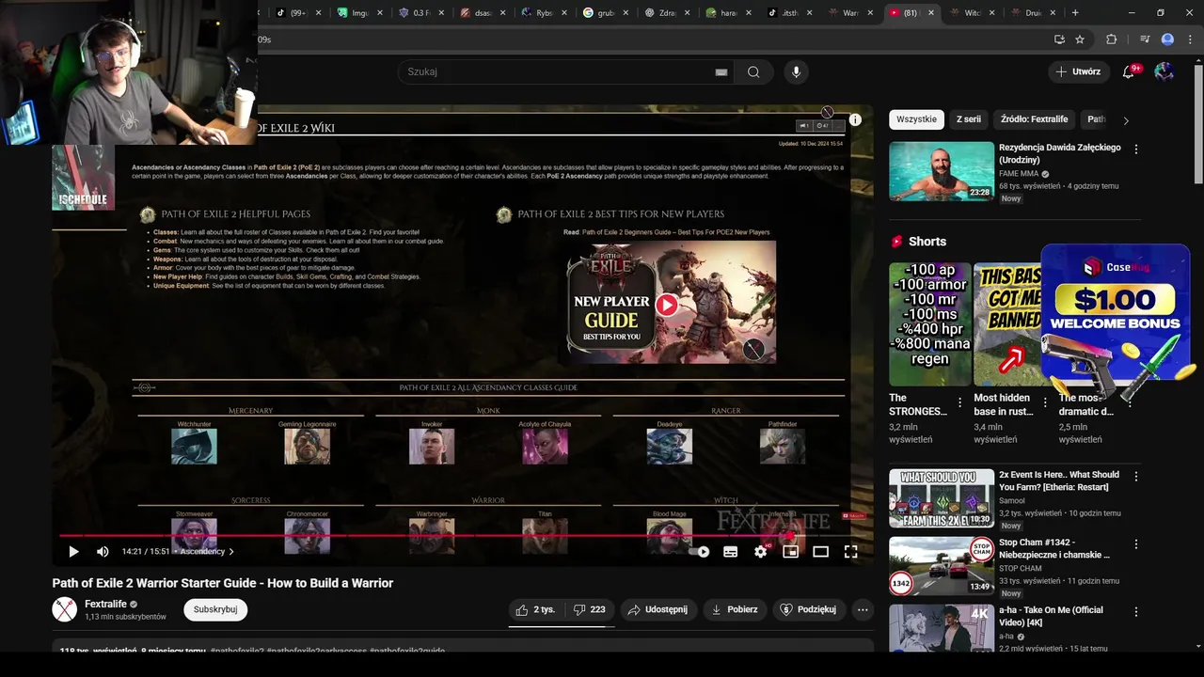
Task: Open the Stop Cham #1342 video title
Action: pos(1054,549)
